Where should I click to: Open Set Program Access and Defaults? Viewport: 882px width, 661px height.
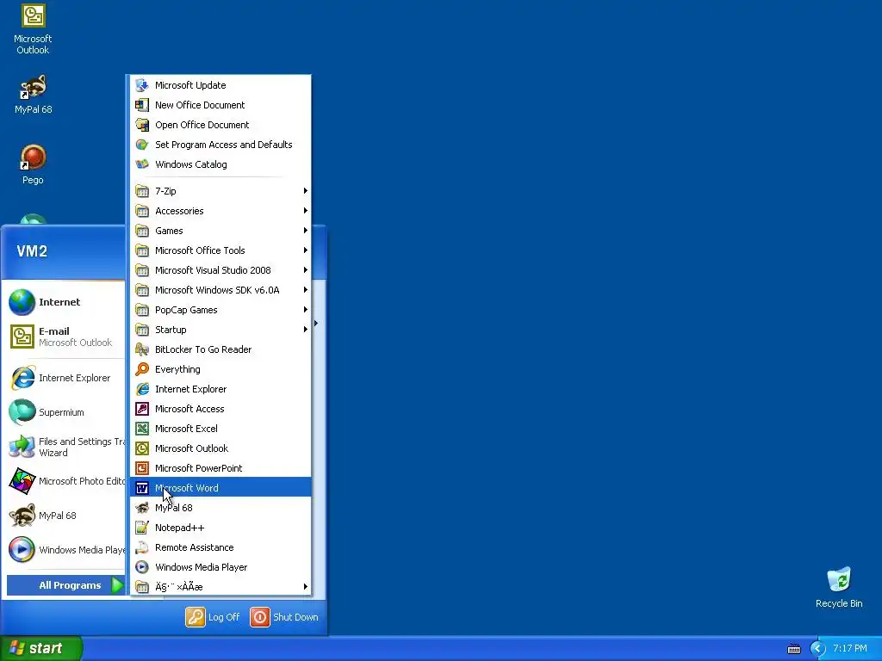[220, 145]
